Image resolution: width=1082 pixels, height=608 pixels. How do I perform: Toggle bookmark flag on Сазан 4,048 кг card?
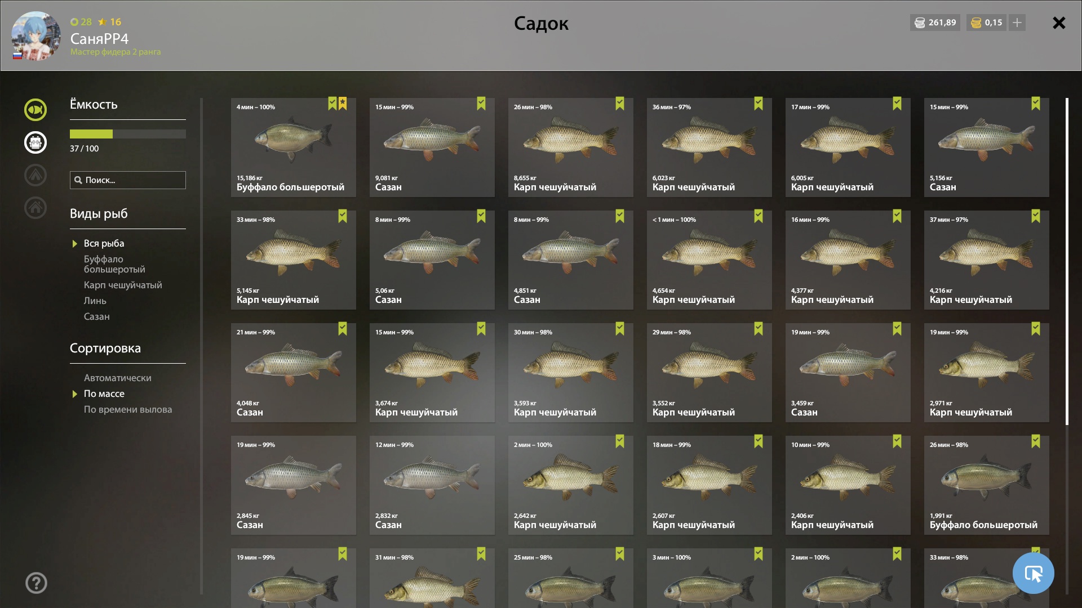point(343,329)
